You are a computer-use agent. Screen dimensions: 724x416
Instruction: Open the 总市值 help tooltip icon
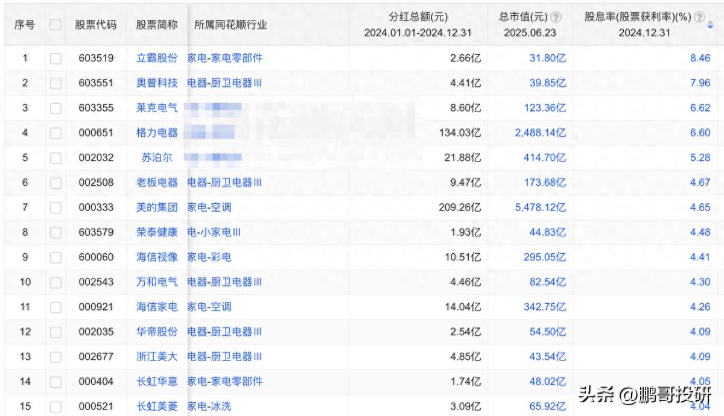click(554, 16)
